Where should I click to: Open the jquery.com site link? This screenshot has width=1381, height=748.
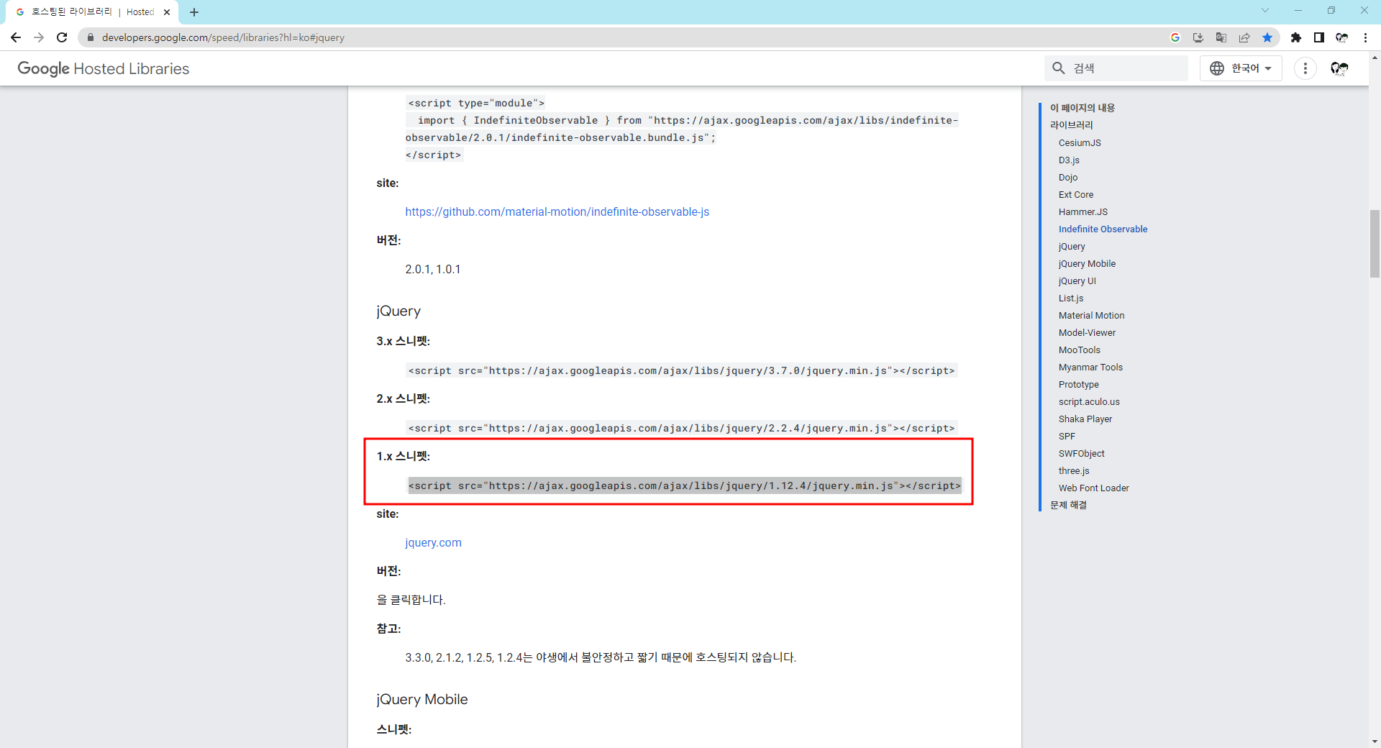point(433,542)
